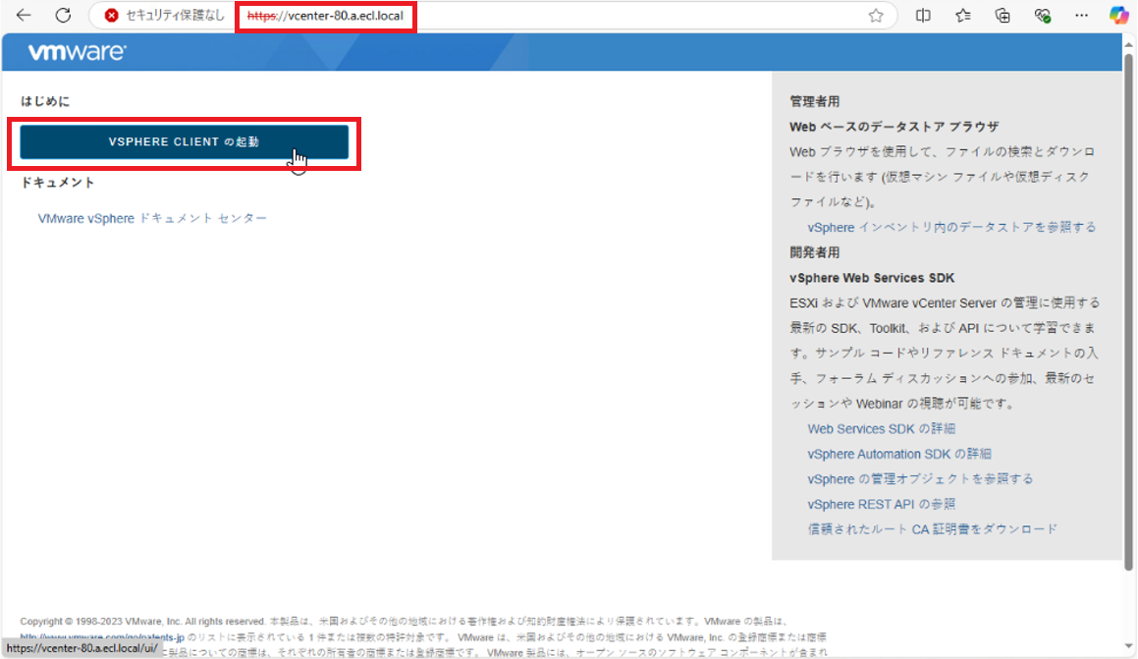
Task: Click the '管理者用' heading
Action: (x=814, y=101)
